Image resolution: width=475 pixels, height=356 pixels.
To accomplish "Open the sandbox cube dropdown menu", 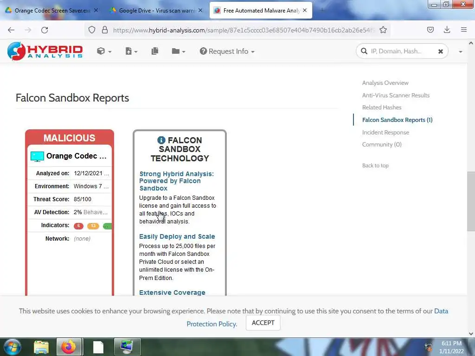I will 104,51.
